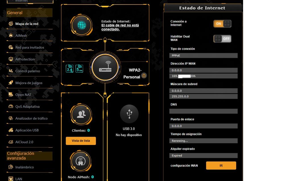Image resolution: width=284 pixels, height=181 pixels.
Task: Turn off the Conexión a Internet switch
Action: (222, 24)
